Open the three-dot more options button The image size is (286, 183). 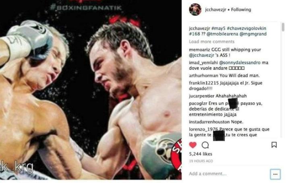[x=275, y=174]
